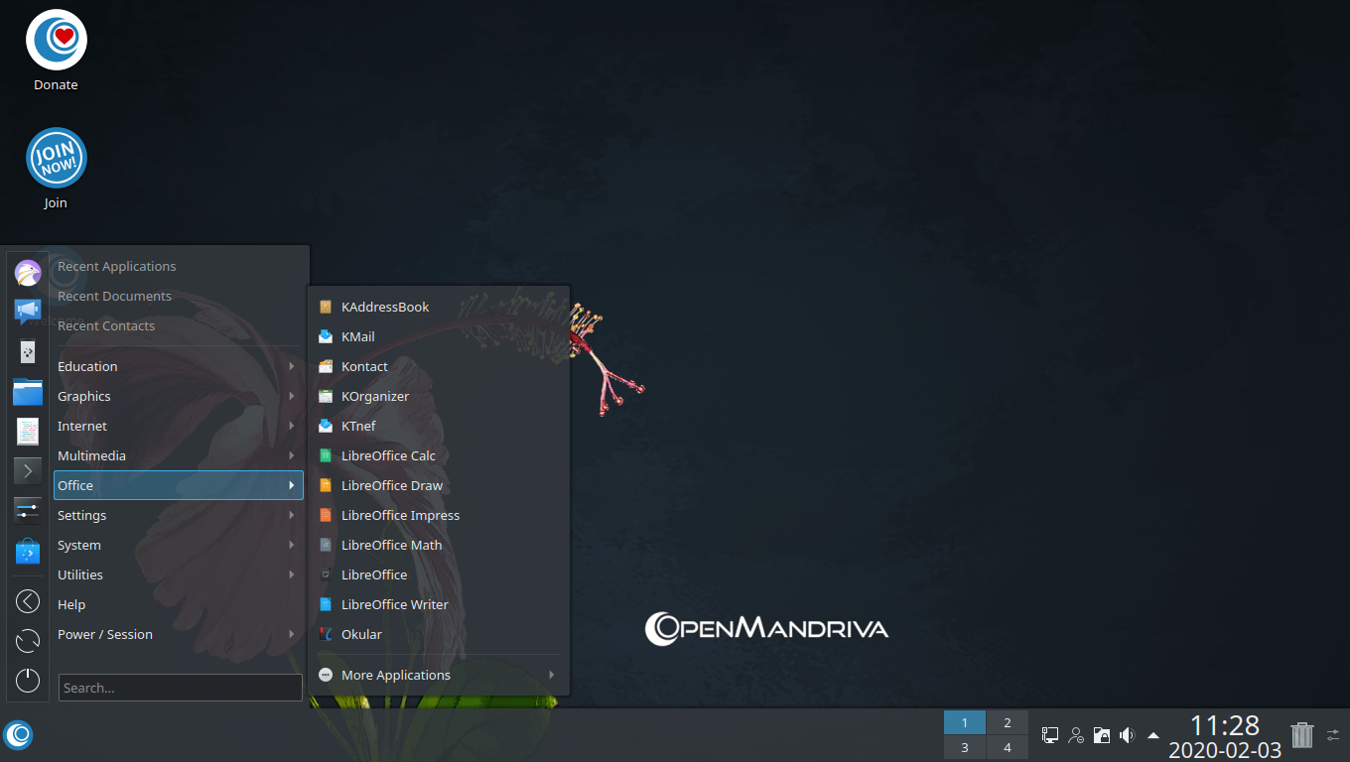This screenshot has height=762, width=1350.
Task: Open the Dolphin file manager favorite
Action: [28, 392]
